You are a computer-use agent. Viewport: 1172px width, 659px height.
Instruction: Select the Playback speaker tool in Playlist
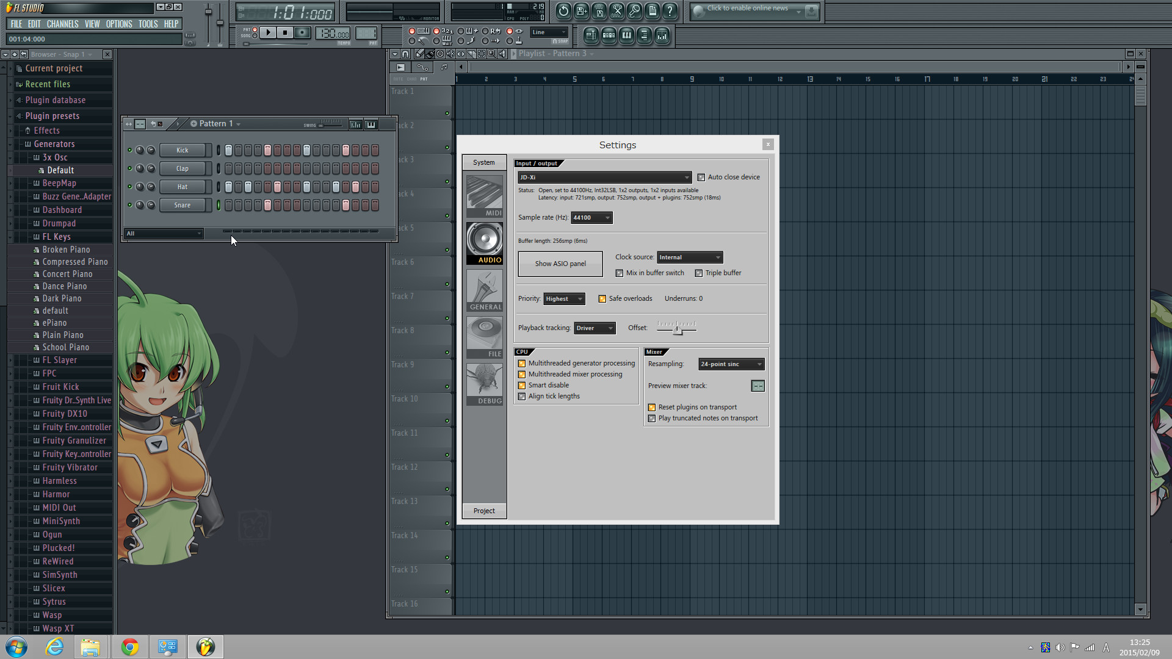(502, 54)
